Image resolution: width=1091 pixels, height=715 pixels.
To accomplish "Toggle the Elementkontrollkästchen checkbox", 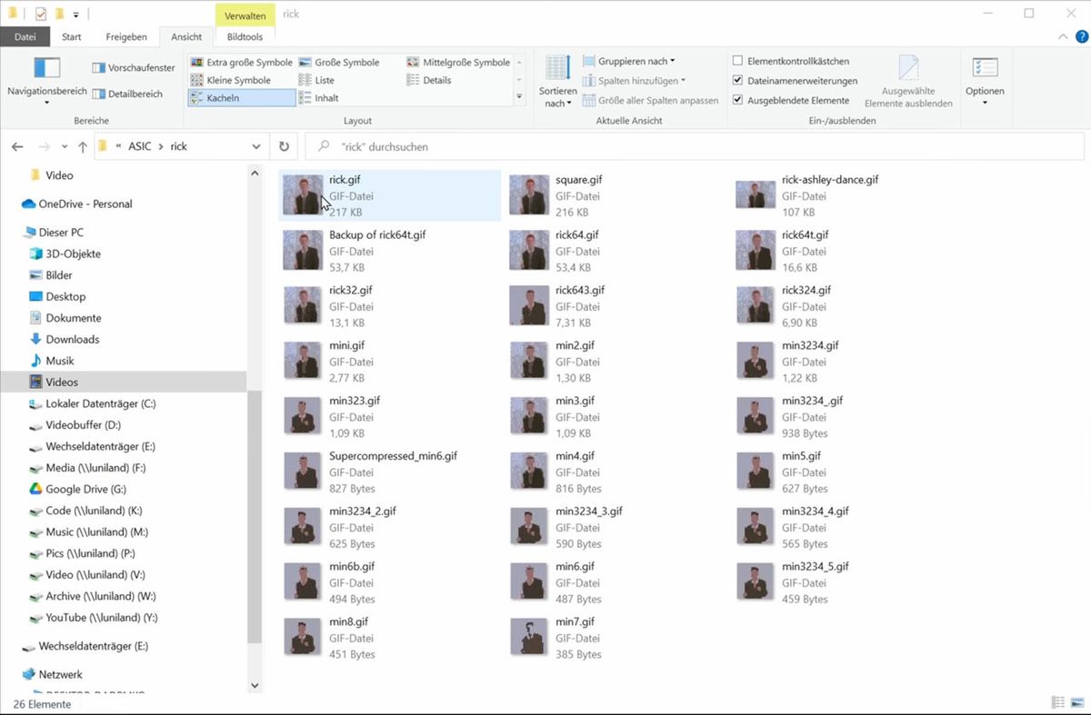I will [x=737, y=61].
